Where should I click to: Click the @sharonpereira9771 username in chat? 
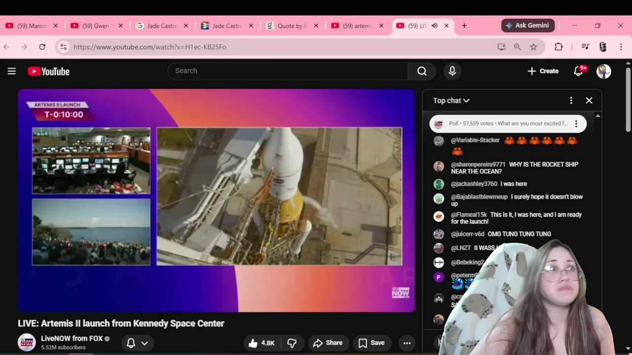(478, 164)
